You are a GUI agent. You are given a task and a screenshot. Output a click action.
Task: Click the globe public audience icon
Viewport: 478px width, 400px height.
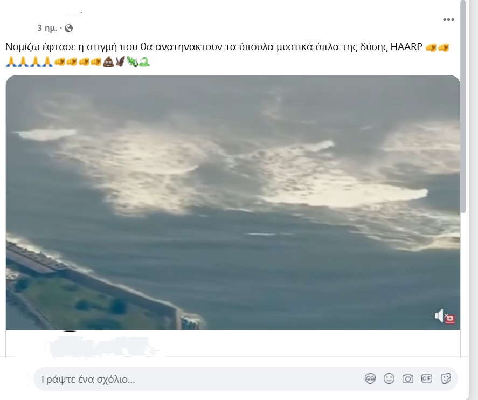click(69, 28)
